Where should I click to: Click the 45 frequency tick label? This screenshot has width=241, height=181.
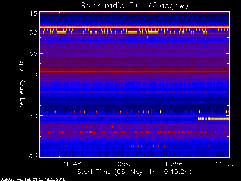click(x=33, y=14)
